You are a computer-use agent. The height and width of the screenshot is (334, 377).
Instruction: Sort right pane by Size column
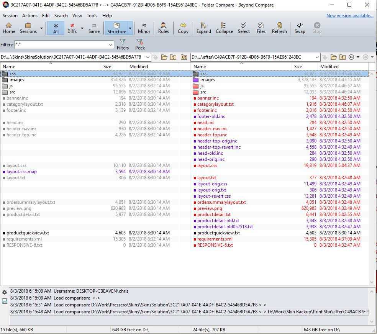pos(305,66)
